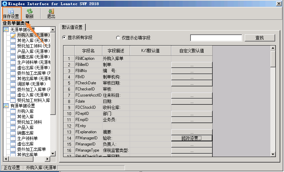Screen dimensions: 284x172
Task: Click the 查找 button
Action: click(260, 38)
